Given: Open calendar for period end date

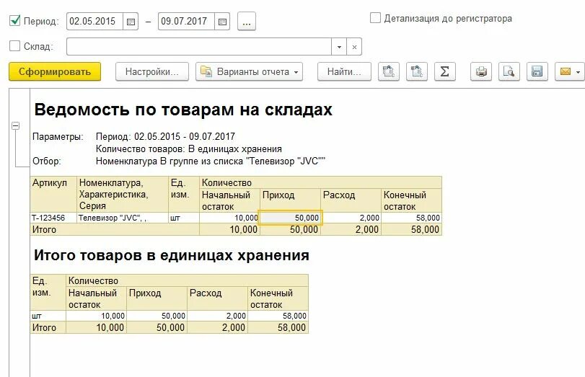Looking at the screenshot, I should coord(222,22).
